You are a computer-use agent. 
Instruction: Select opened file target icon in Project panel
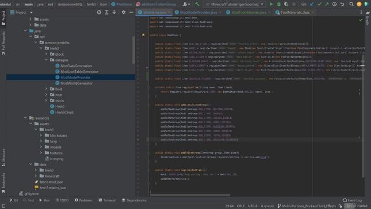(x=99, y=12)
